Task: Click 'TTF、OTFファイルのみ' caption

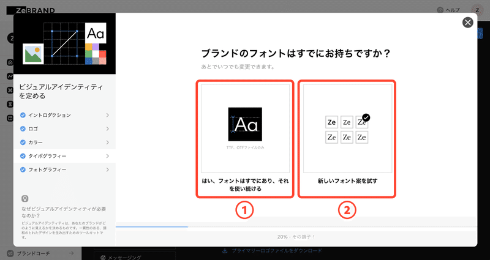Action: click(246, 147)
